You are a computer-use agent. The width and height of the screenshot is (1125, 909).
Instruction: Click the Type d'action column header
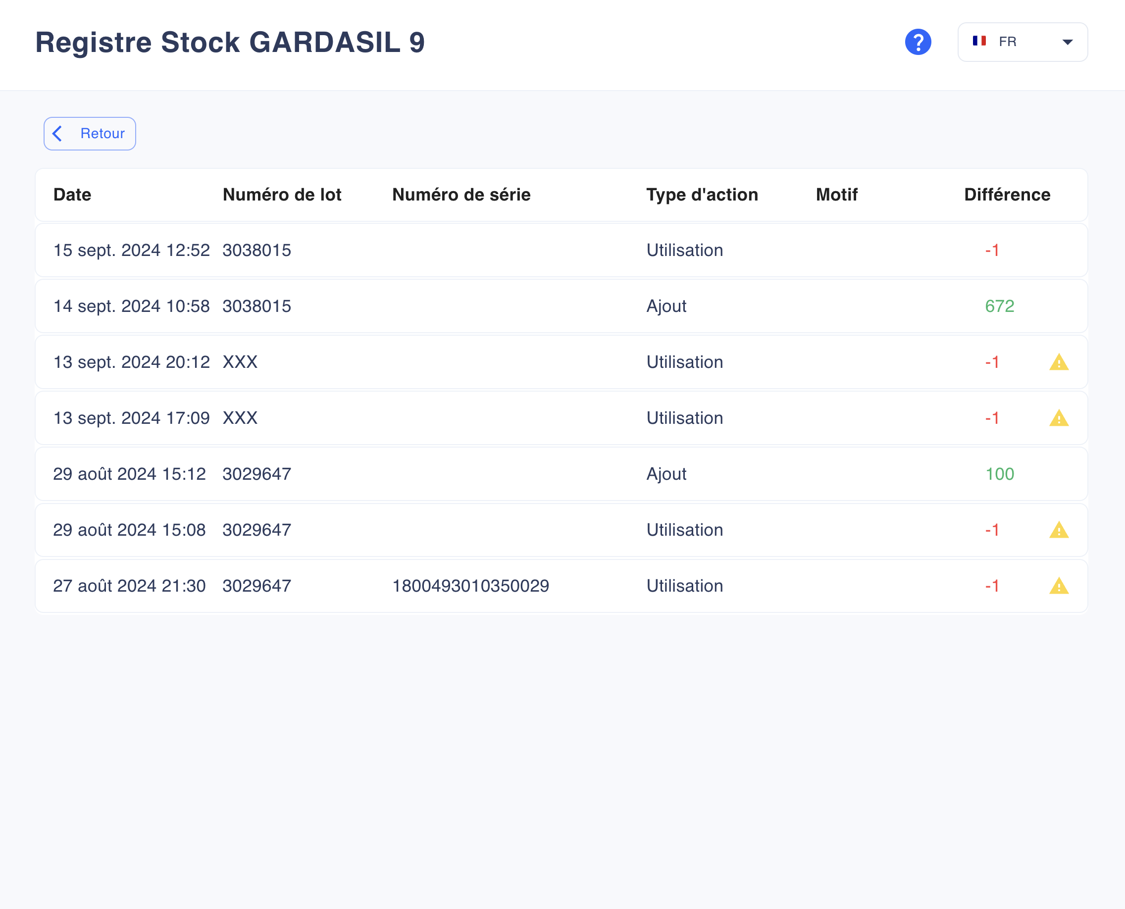(x=702, y=195)
